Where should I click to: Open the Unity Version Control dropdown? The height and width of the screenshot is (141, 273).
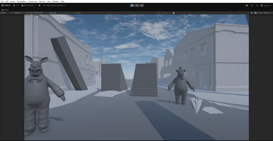54,5
